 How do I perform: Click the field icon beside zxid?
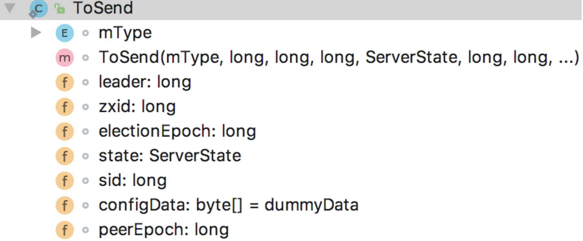pyautogui.click(x=64, y=107)
